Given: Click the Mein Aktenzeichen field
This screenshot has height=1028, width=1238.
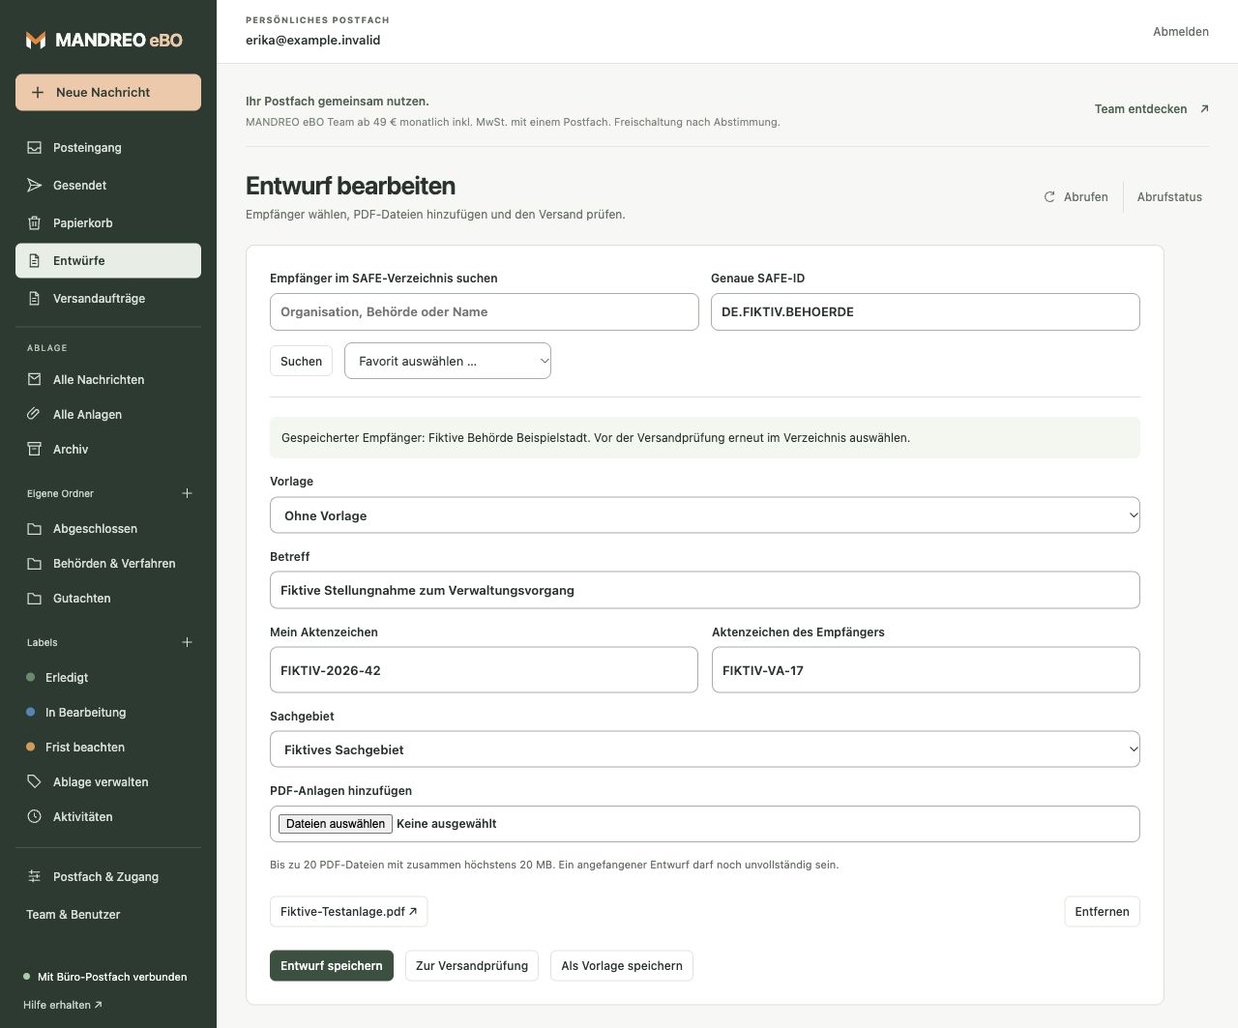Looking at the screenshot, I should [x=484, y=670].
